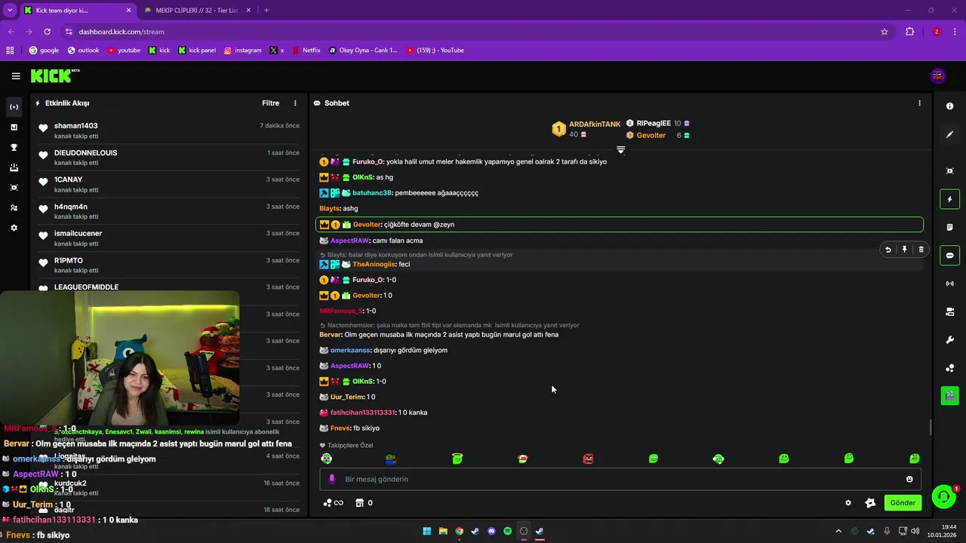Pin the hovered chat message
Viewport: 966px width, 543px height.
[x=904, y=250]
